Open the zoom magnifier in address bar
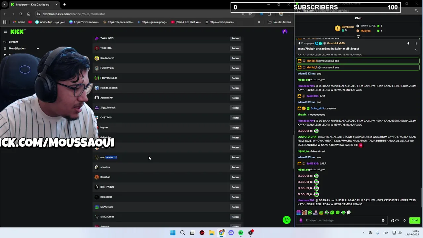 (243, 14)
